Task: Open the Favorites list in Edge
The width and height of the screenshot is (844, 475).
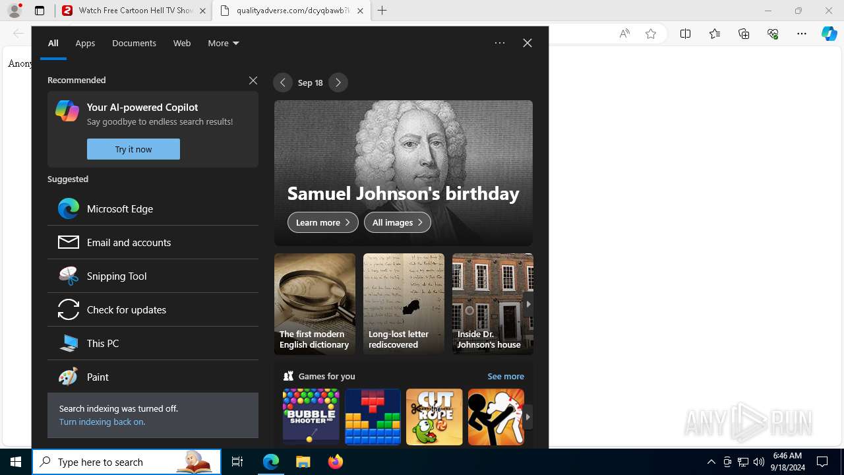Action: click(x=715, y=34)
